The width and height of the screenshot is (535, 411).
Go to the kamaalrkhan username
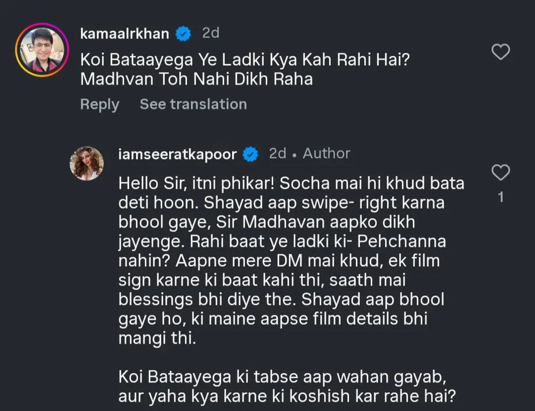pos(125,34)
